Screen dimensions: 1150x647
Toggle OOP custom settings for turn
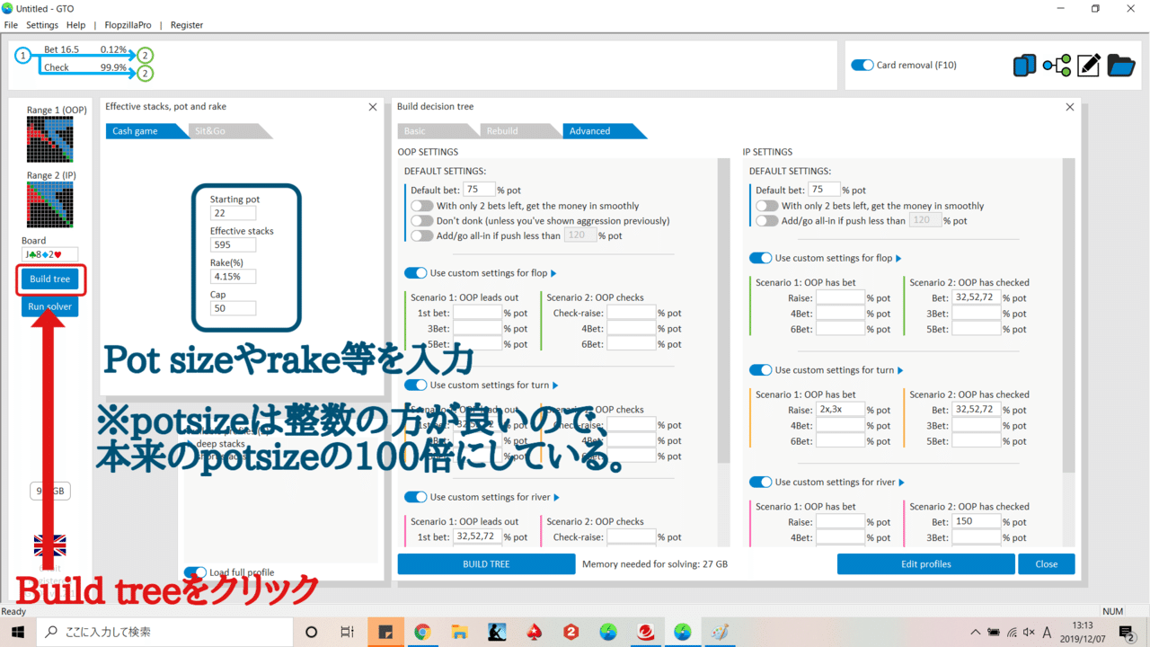click(x=416, y=386)
